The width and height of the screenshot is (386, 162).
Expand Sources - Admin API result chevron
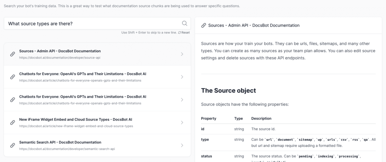click(182, 54)
